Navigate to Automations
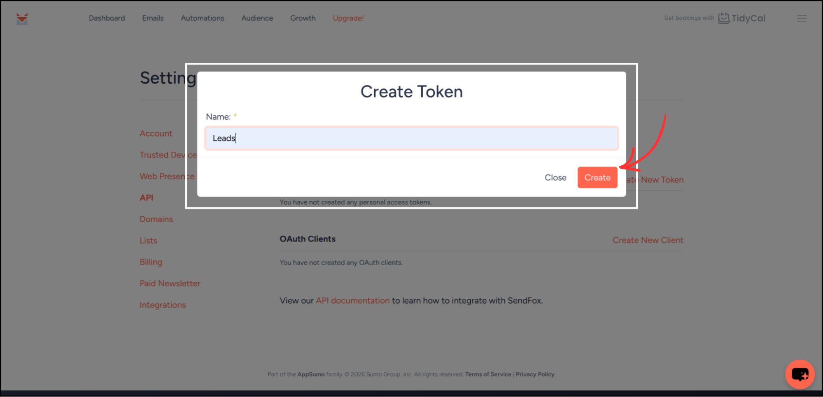The width and height of the screenshot is (823, 397). (202, 18)
